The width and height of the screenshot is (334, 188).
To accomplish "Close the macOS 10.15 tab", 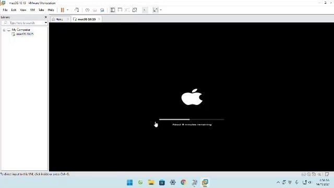I will (x=99, y=19).
